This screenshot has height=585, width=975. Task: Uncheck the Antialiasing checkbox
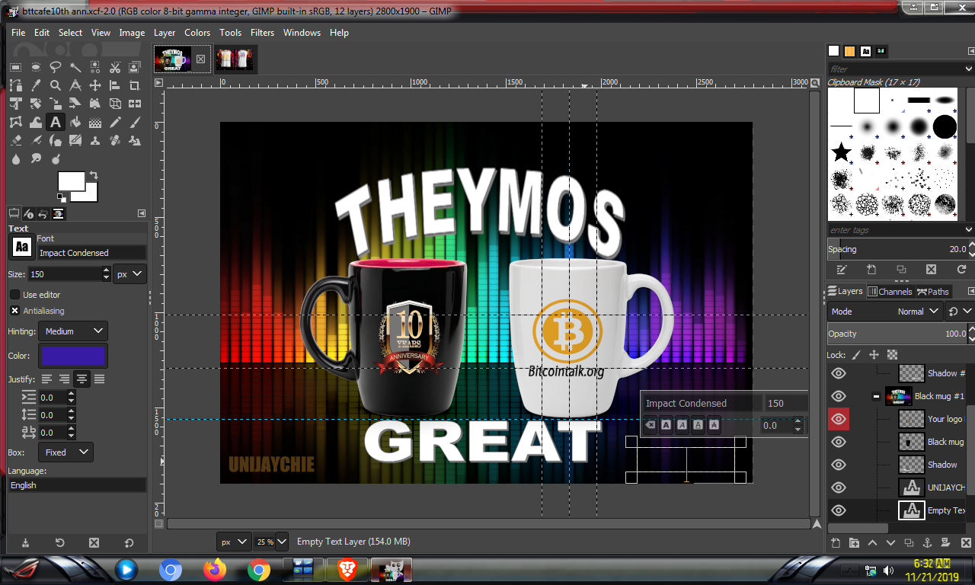(x=14, y=311)
